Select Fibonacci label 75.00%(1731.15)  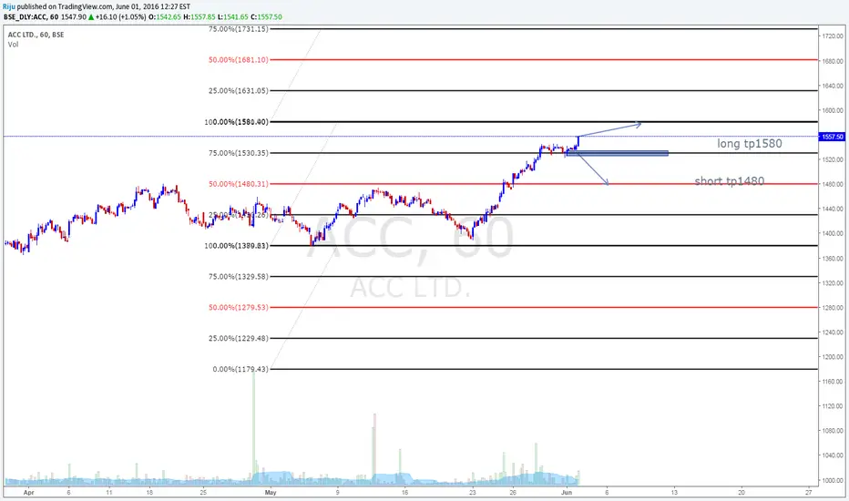click(239, 29)
